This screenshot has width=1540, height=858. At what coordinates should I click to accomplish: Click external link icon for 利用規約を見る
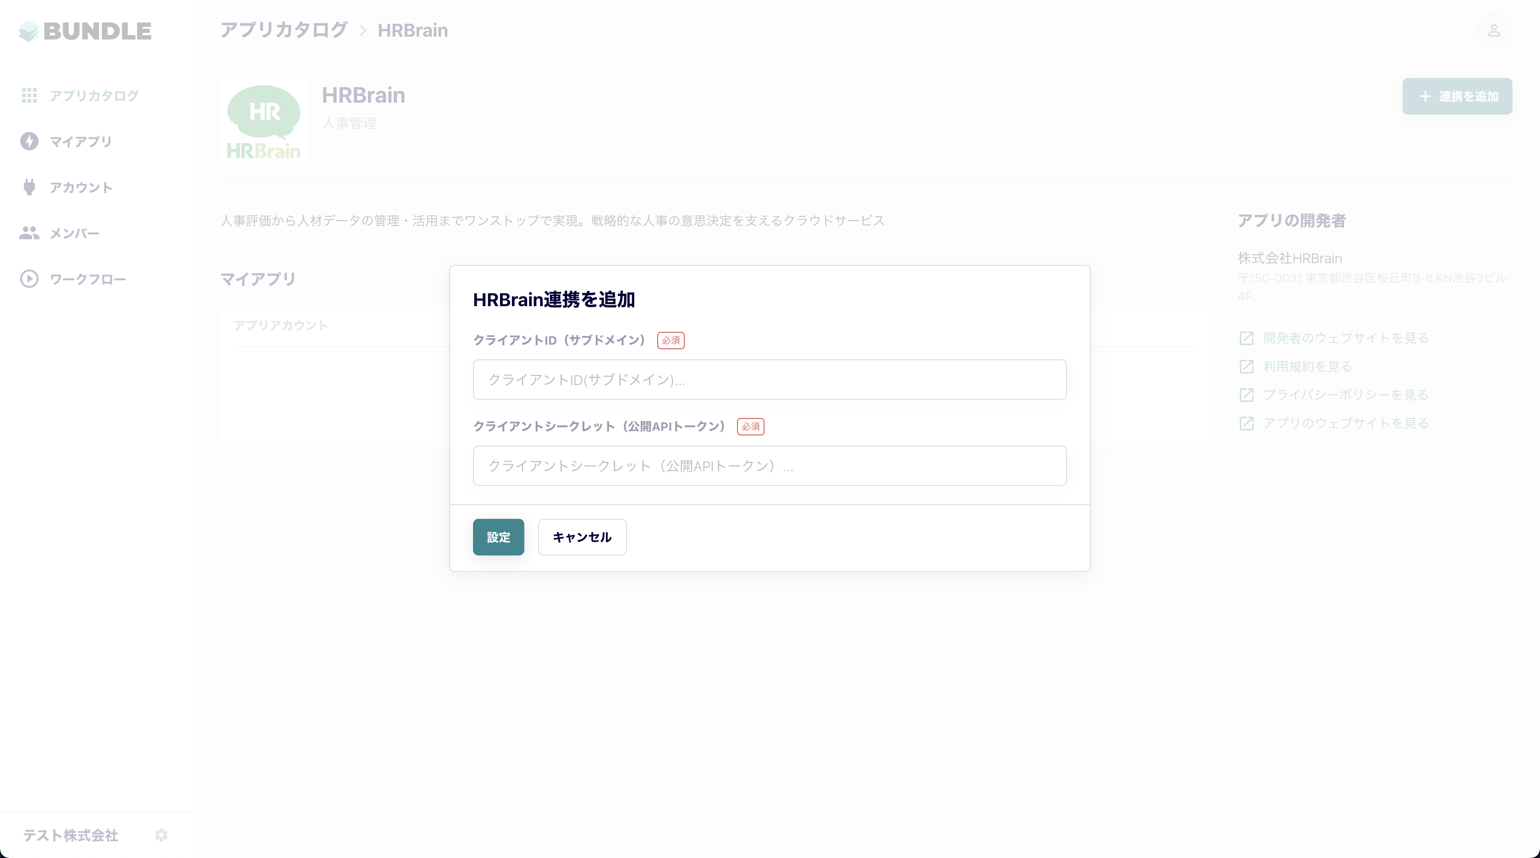1247,367
